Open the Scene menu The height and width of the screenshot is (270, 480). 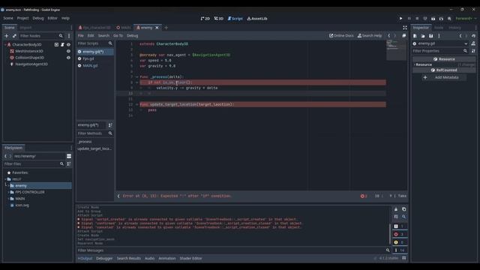click(8, 18)
